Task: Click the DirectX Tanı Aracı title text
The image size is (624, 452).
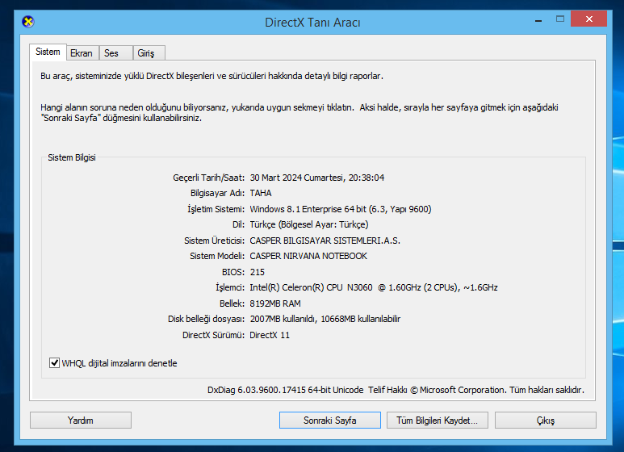Action: [312, 23]
